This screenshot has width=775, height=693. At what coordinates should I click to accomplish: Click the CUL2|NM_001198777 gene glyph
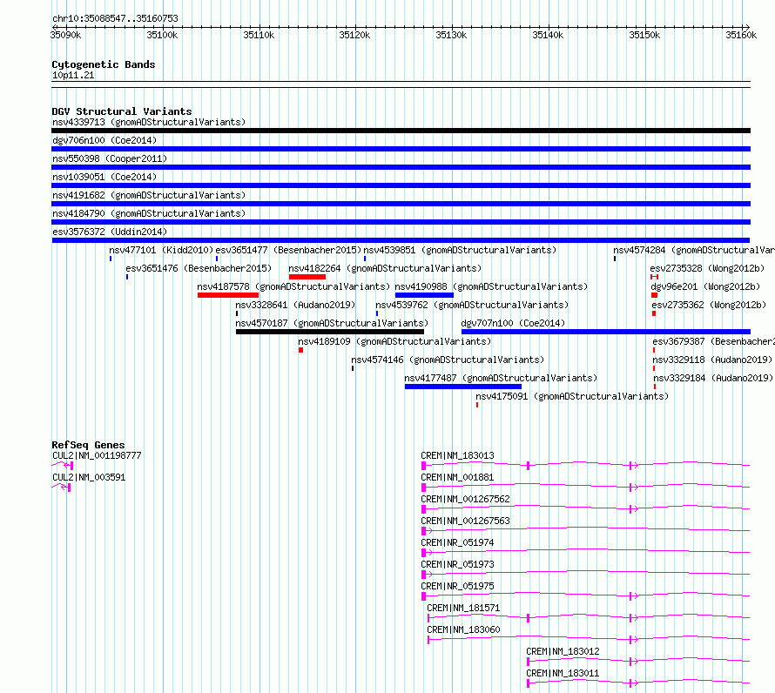click(x=63, y=465)
